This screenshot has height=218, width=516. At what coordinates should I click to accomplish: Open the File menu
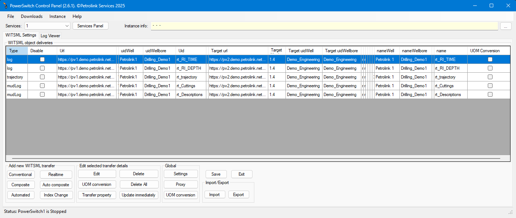click(11, 16)
